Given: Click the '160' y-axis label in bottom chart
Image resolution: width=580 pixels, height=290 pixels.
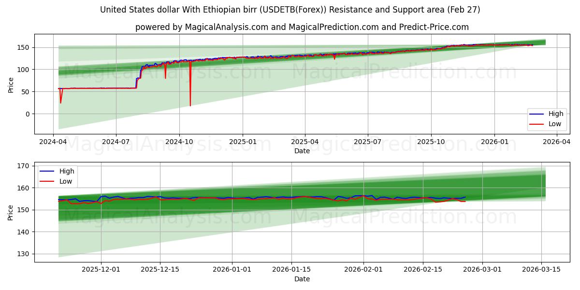Looking at the screenshot, I should pos(24,188).
